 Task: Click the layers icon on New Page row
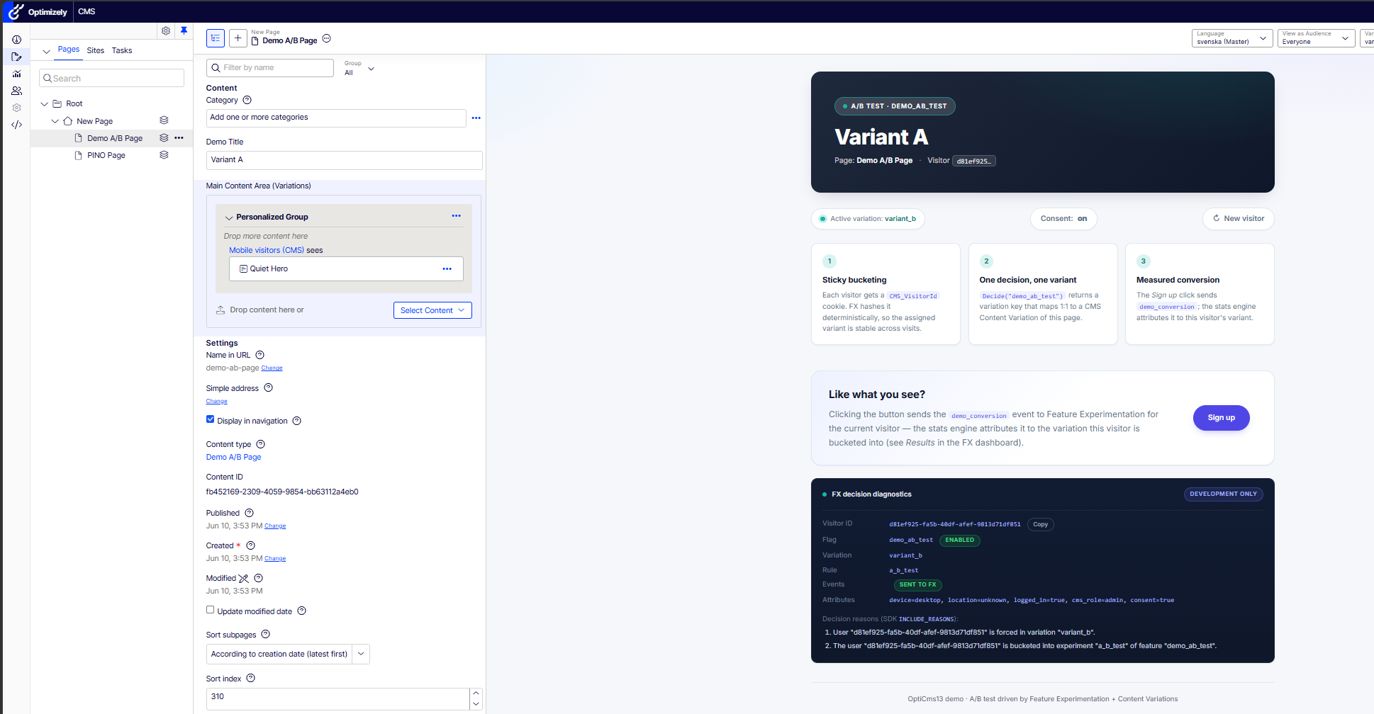coord(164,120)
